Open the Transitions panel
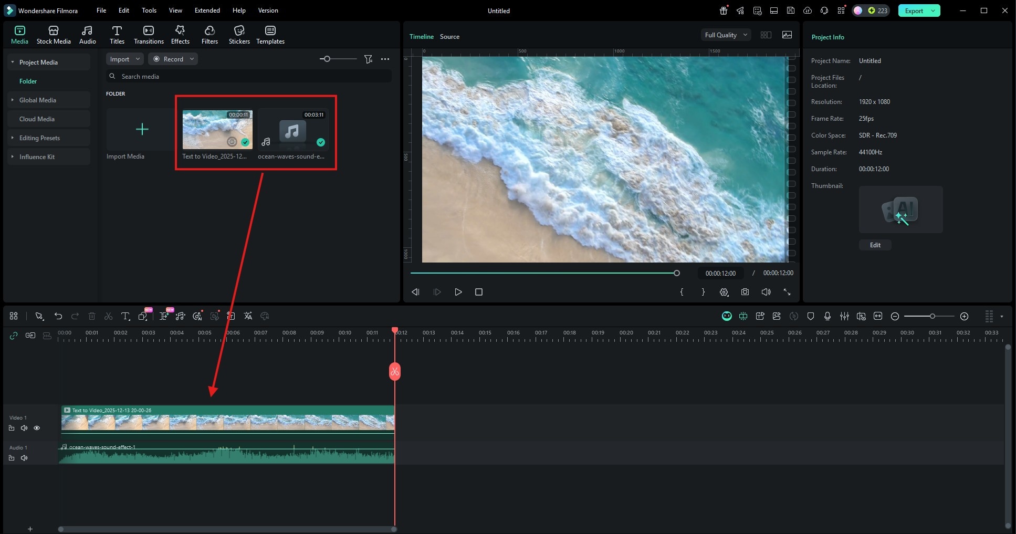Viewport: 1016px width, 534px height. click(x=149, y=34)
